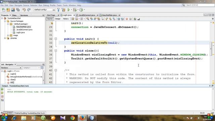Click the Redo toolbar icon
The height and width of the screenshot is (121, 215).
click(29, 10)
